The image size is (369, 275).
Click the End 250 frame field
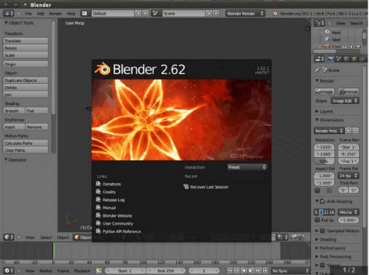point(166,271)
